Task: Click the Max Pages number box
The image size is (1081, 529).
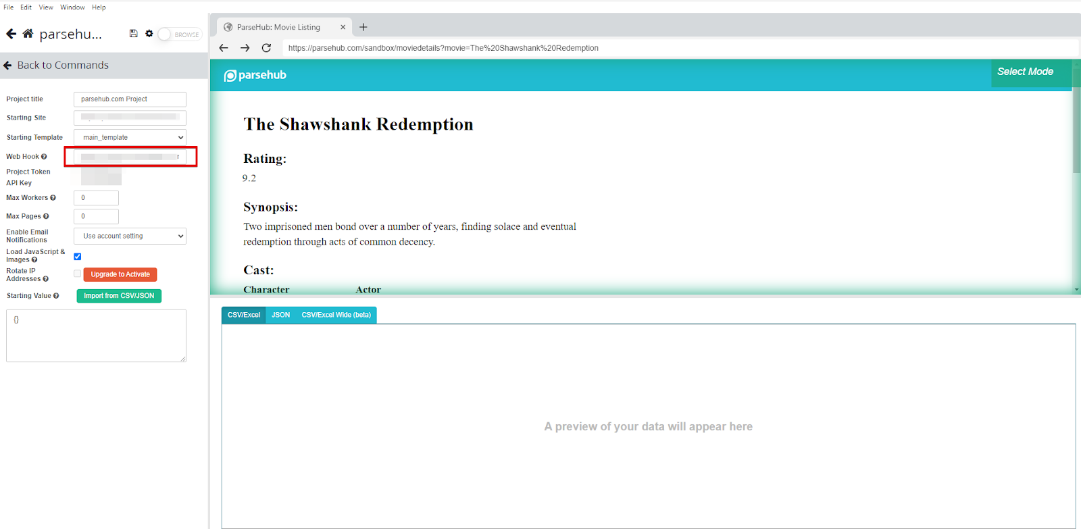Action: coord(96,216)
